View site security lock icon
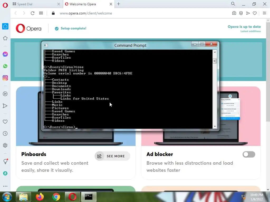The height and width of the screenshot is (202, 270). coord(53,13)
